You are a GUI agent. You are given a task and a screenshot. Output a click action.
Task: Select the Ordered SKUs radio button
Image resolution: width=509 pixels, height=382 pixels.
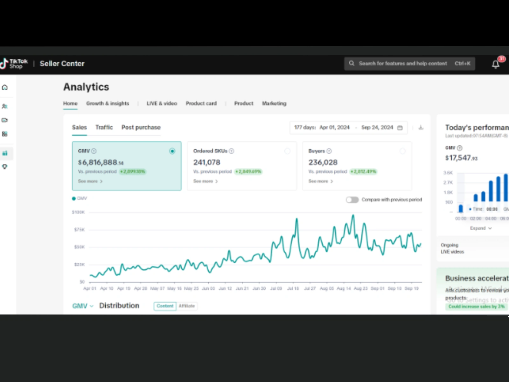[x=287, y=151]
